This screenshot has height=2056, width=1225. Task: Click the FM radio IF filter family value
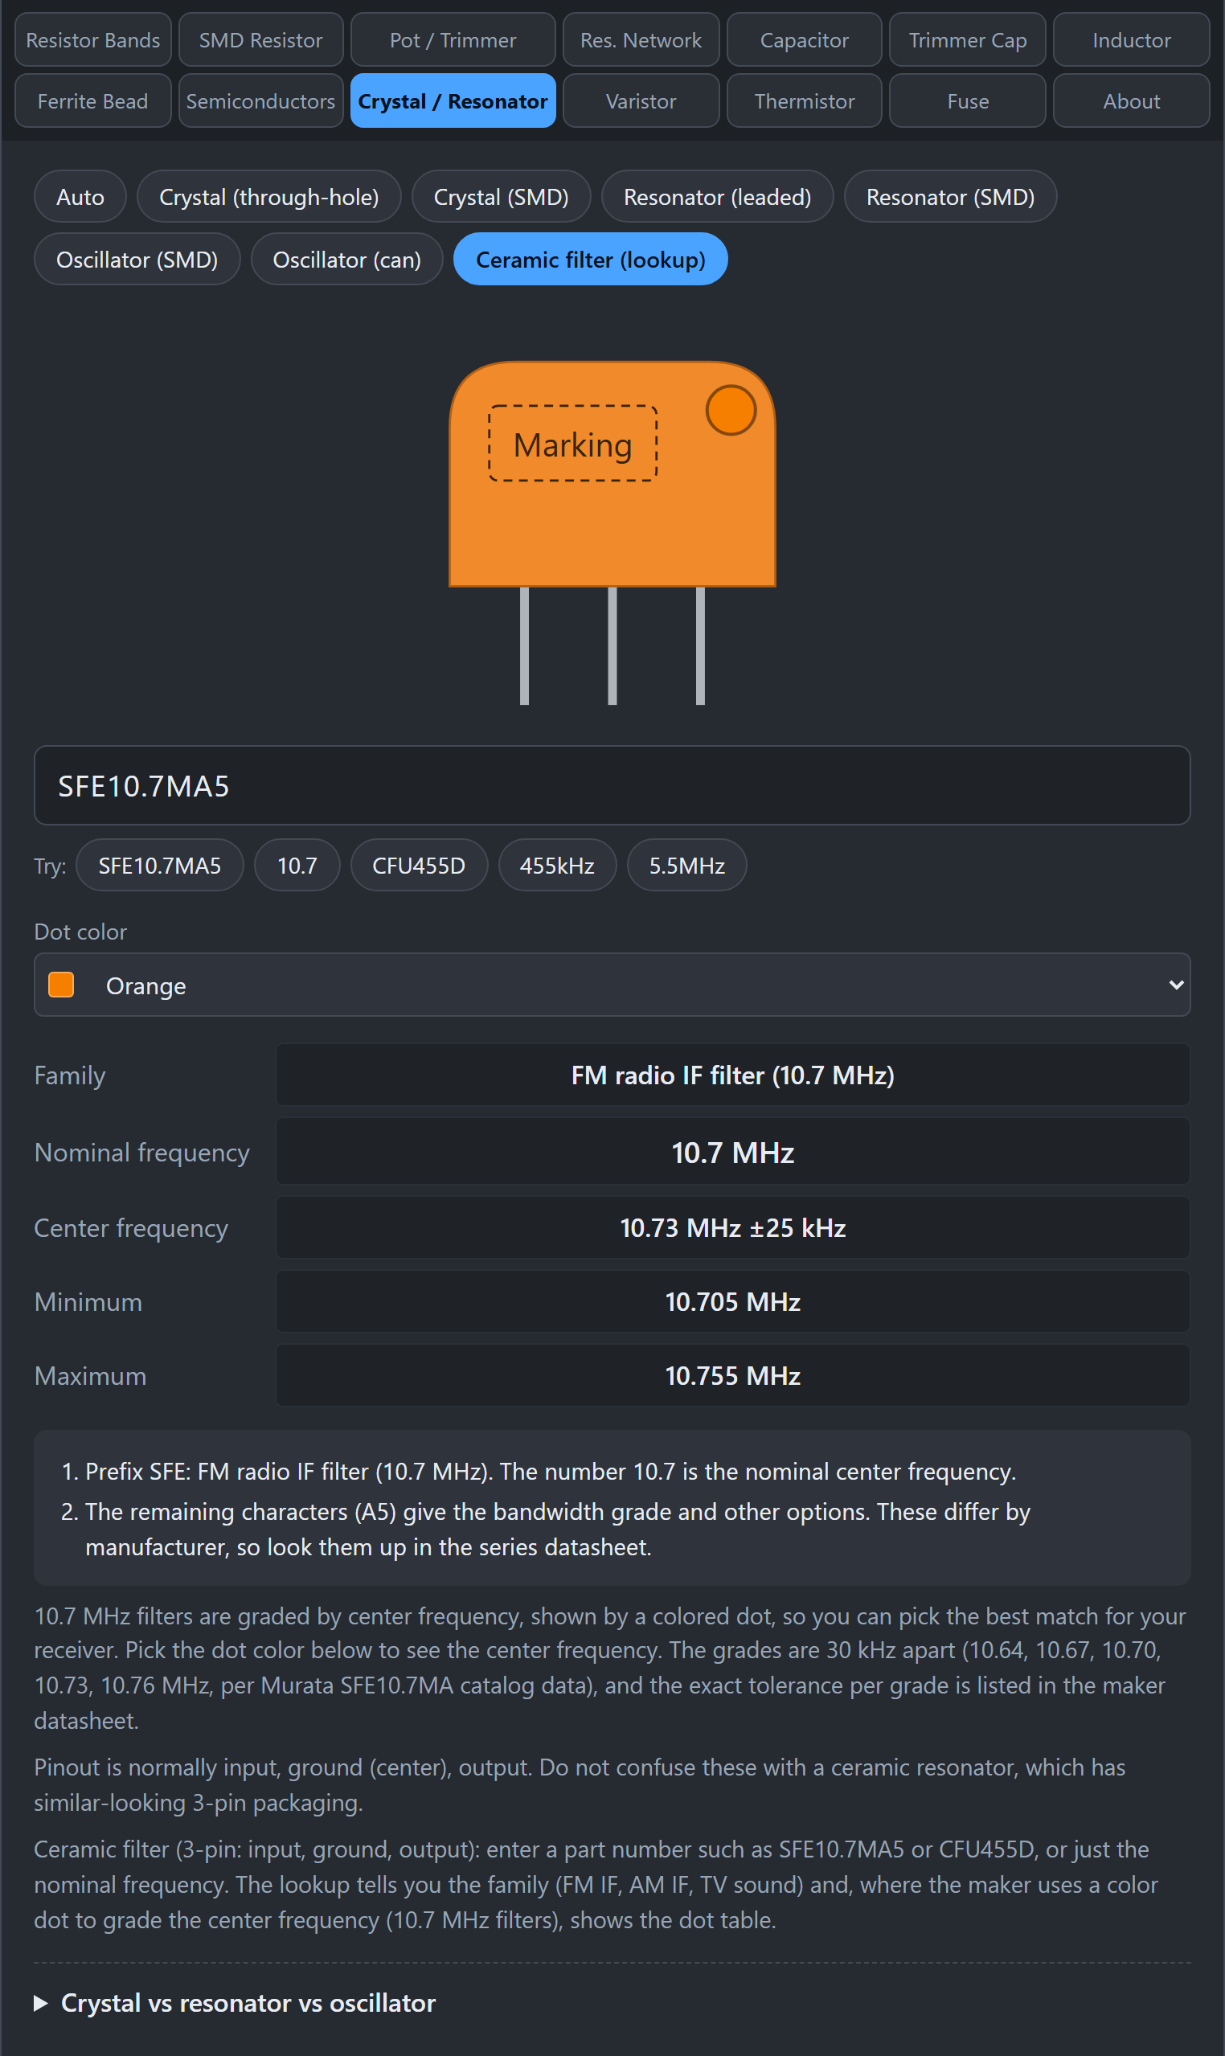click(x=732, y=1075)
